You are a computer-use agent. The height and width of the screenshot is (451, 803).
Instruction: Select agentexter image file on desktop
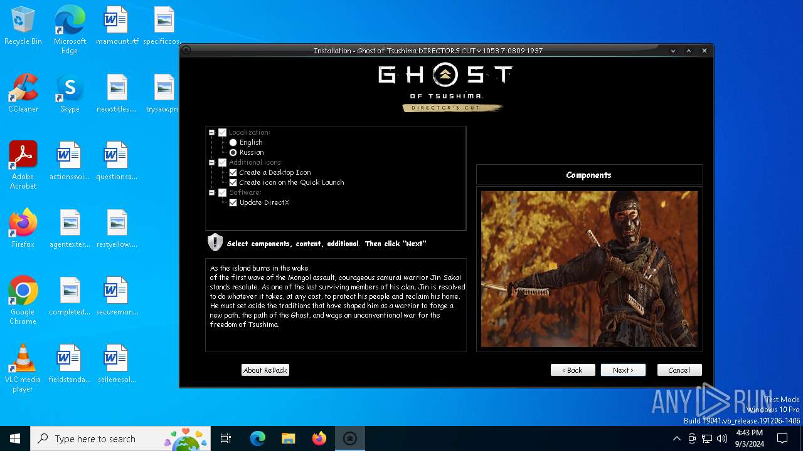point(70,229)
